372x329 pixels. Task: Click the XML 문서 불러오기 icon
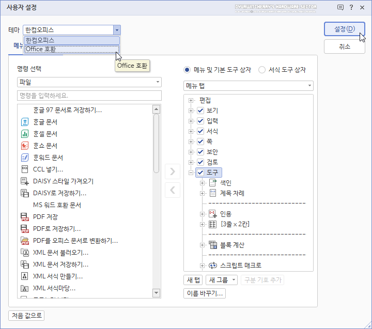25,253
